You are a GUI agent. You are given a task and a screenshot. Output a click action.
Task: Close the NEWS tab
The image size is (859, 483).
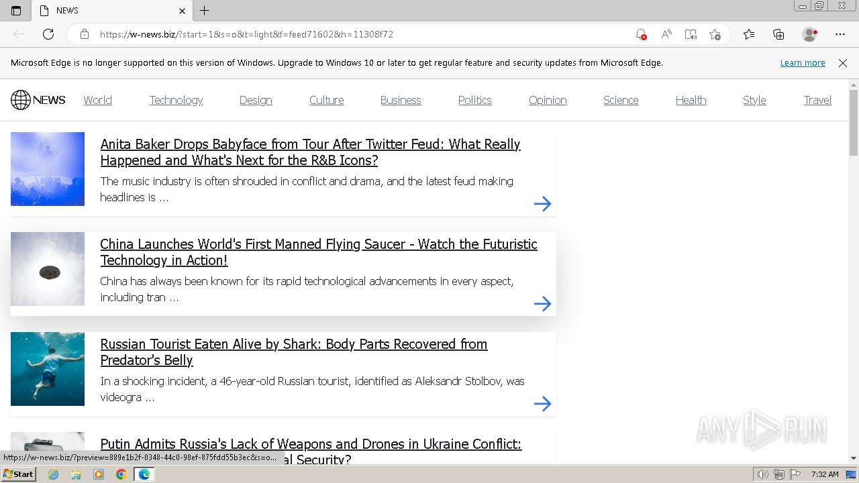tap(182, 11)
